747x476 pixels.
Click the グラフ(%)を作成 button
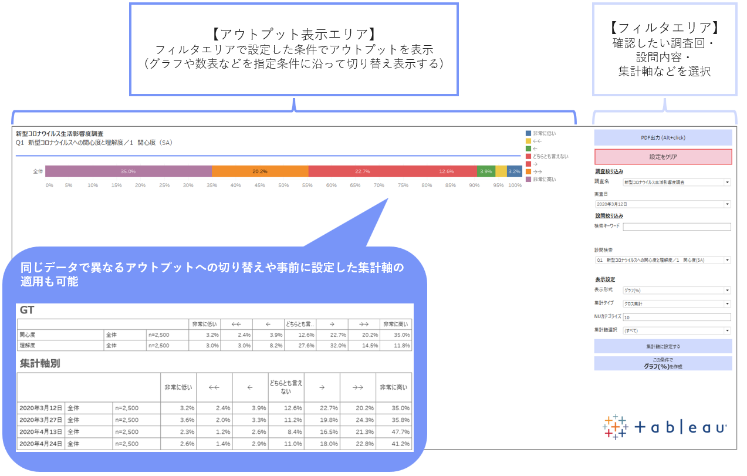coord(663,363)
